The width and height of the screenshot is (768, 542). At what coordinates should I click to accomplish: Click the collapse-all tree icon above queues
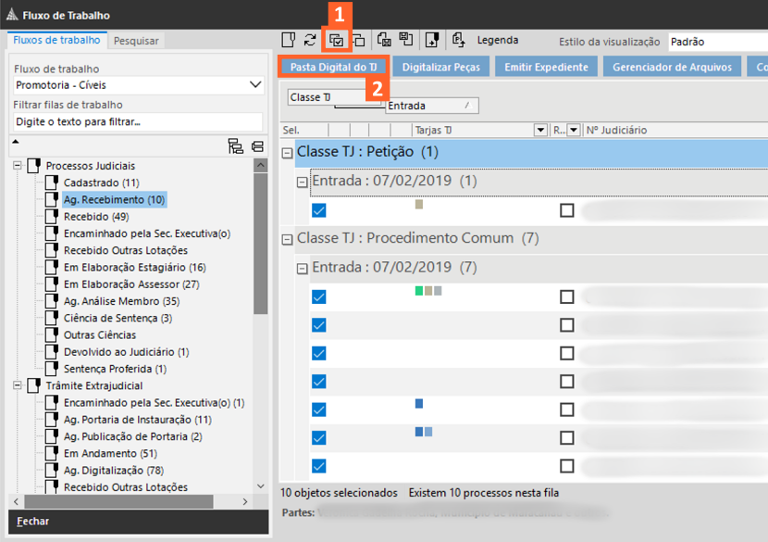tap(256, 146)
